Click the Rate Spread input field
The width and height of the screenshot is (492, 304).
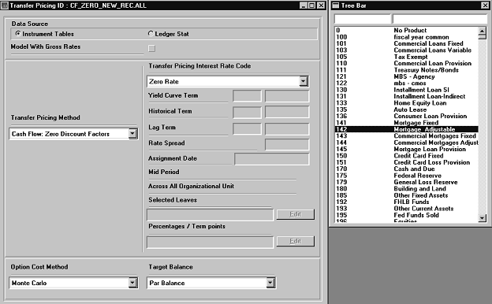(287, 144)
